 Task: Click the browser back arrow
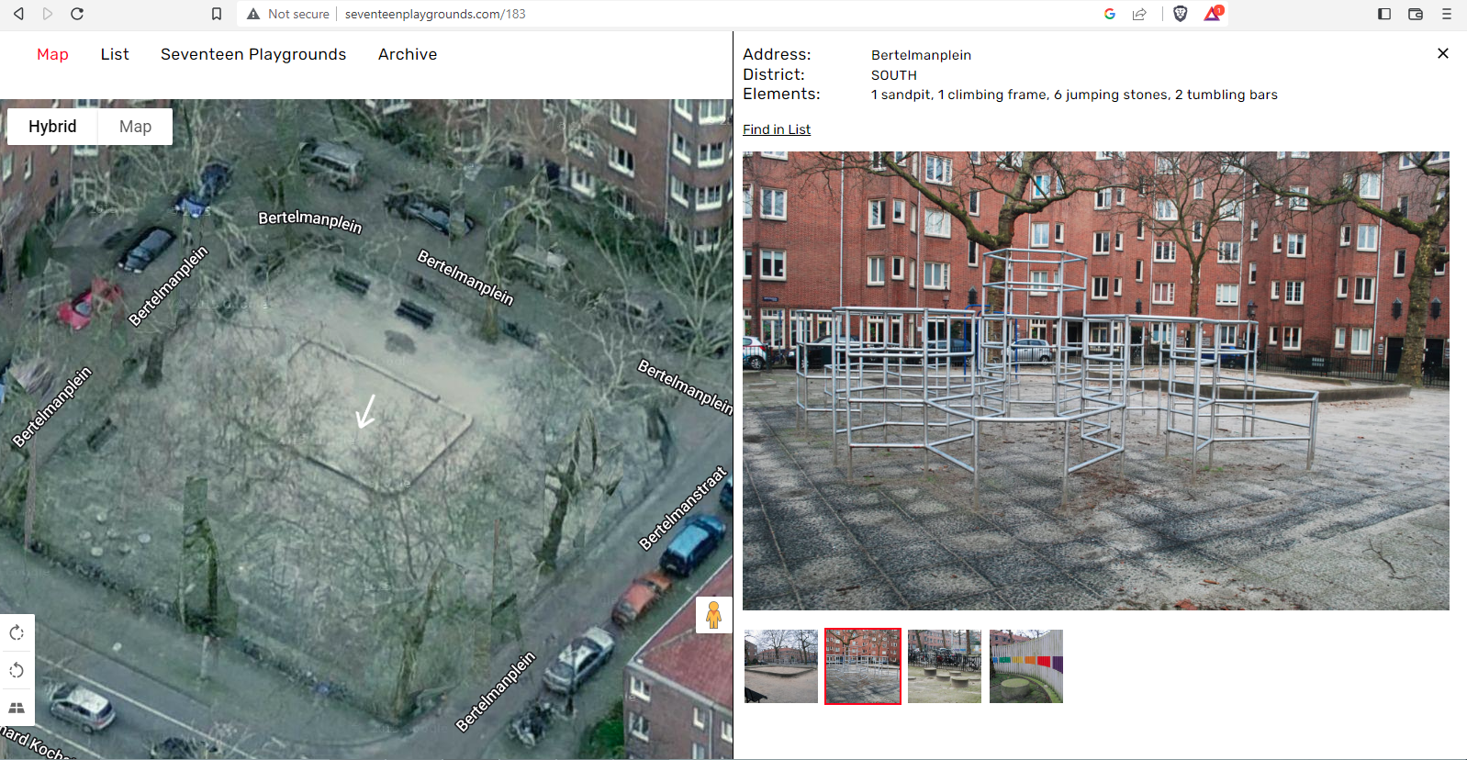(18, 14)
